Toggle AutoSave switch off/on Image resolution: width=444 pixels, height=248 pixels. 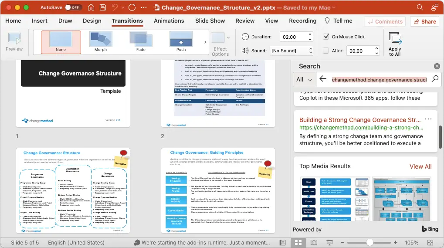point(73,7)
